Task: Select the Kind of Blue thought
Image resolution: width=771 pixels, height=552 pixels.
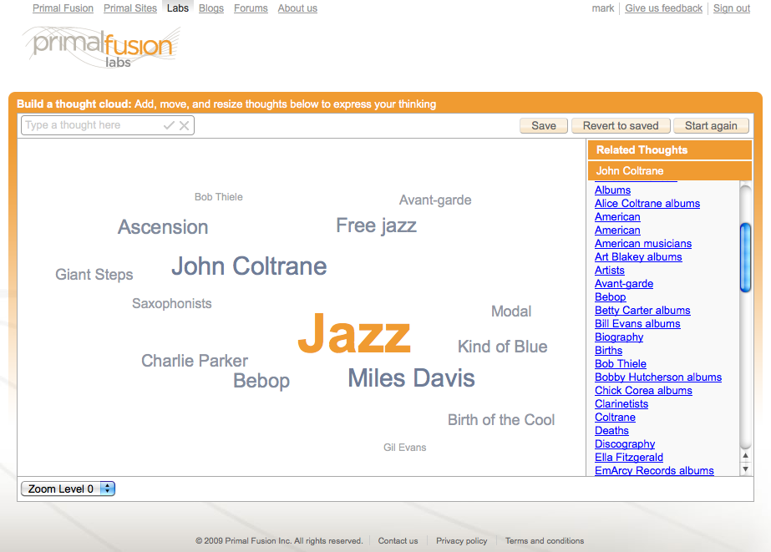Action: tap(503, 347)
